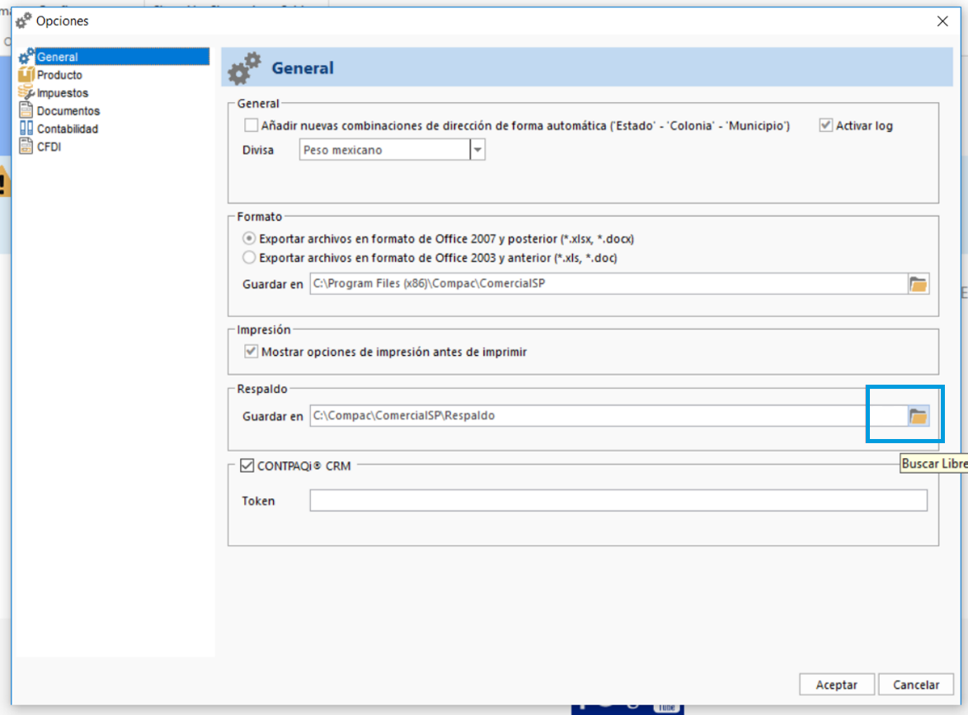Browse folder for Respaldo save path
The height and width of the screenshot is (715, 968).
918,416
